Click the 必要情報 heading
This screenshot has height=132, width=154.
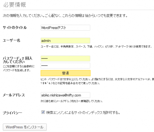coord(14,5)
